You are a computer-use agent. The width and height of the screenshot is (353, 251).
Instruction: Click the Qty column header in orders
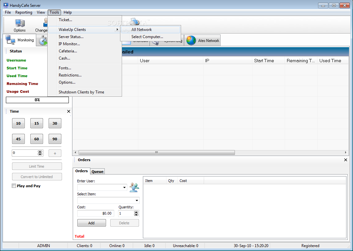(172, 181)
